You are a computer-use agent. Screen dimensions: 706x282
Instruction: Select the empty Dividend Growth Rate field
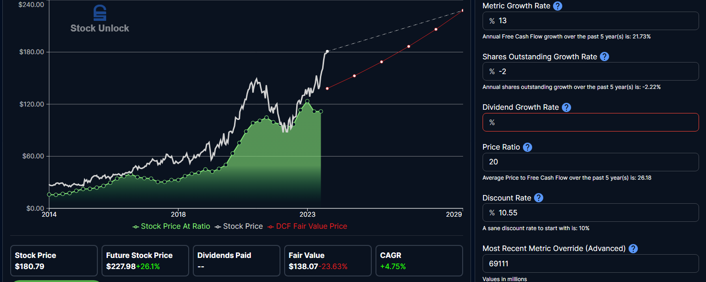[591, 122]
